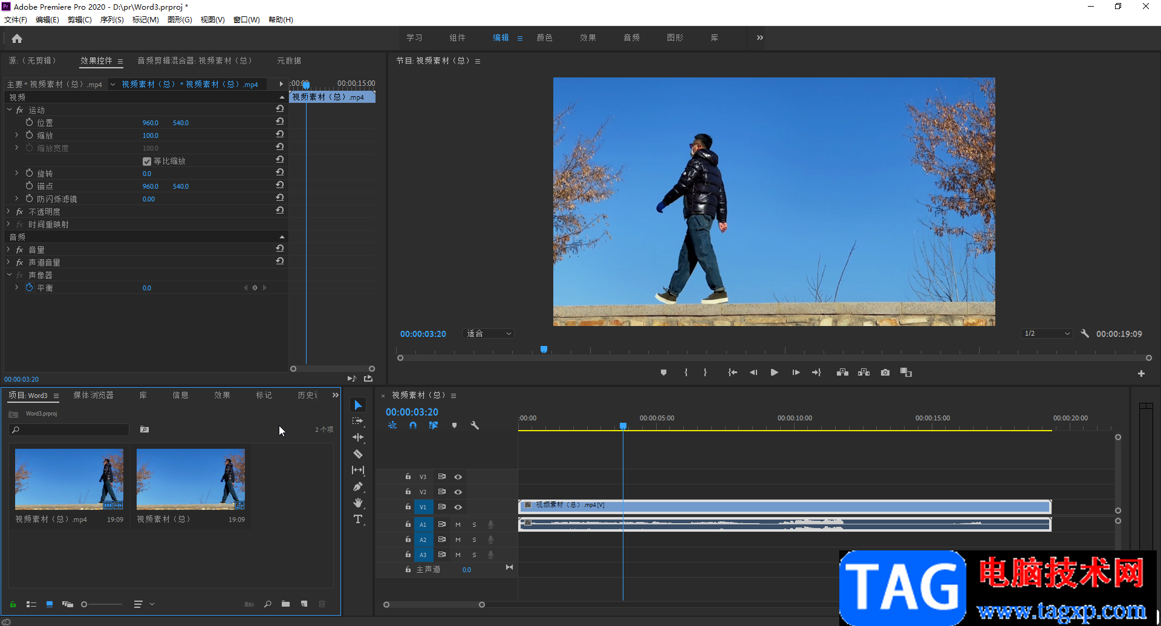Toggle V3 track output eye
Viewport: 1161px width, 626px height.
458,477
